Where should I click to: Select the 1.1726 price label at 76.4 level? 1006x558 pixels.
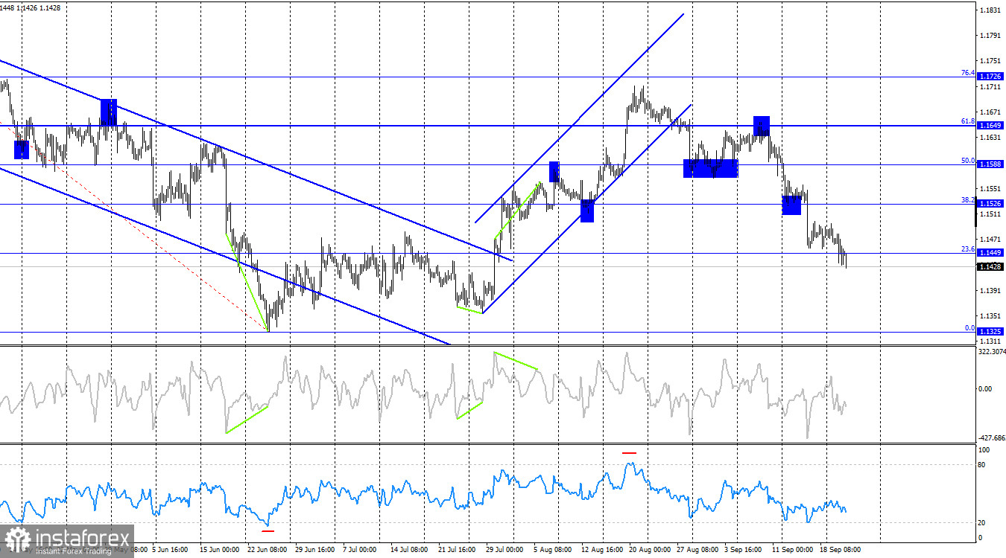(x=990, y=77)
